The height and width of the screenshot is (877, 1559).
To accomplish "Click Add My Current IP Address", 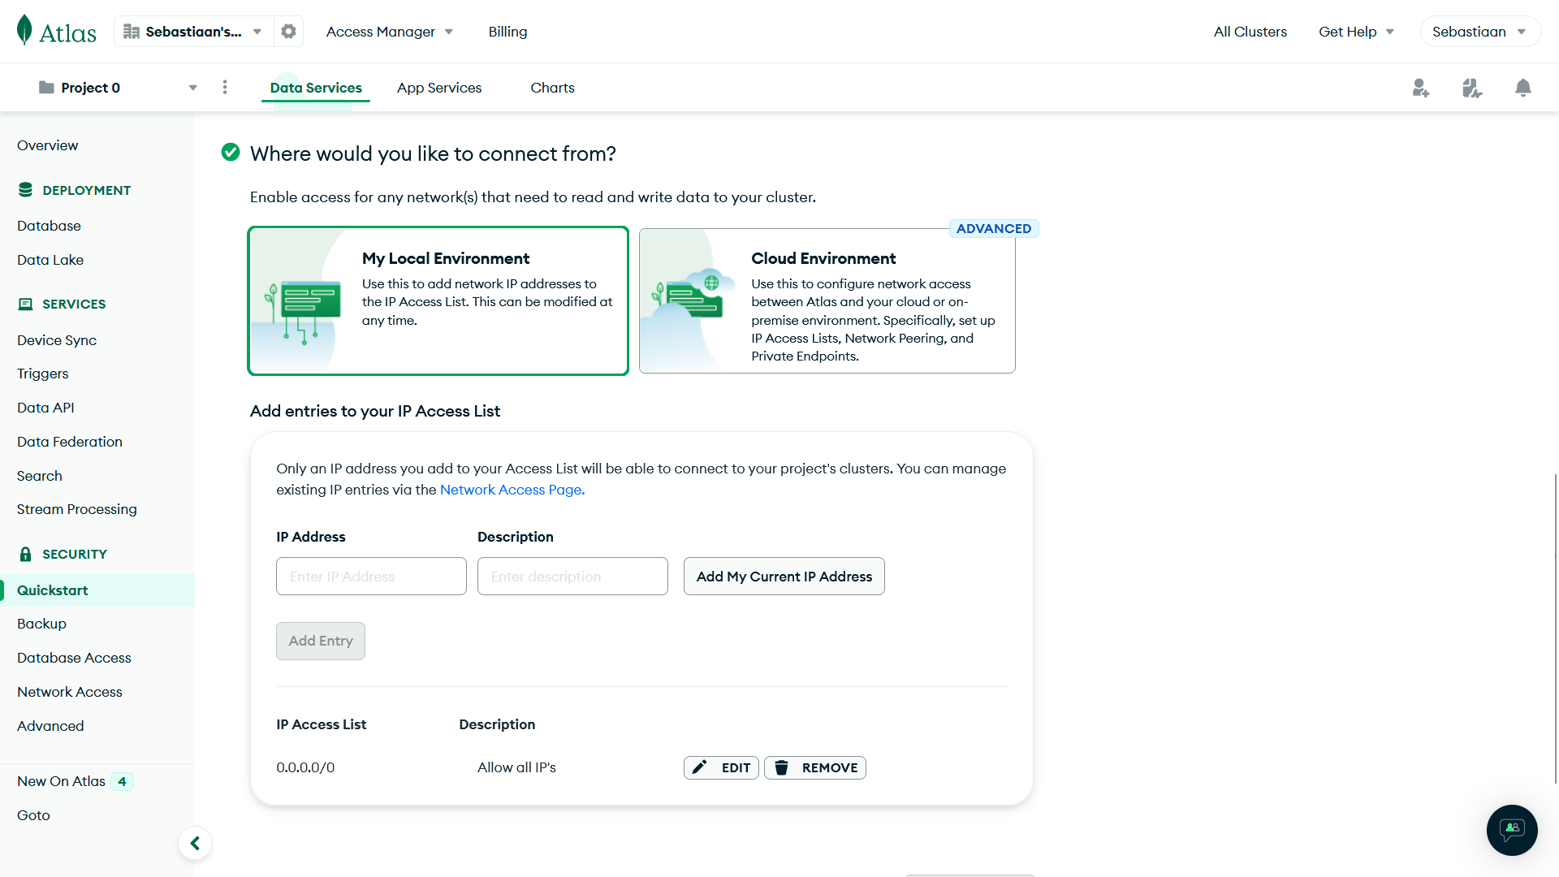I will (x=784, y=576).
